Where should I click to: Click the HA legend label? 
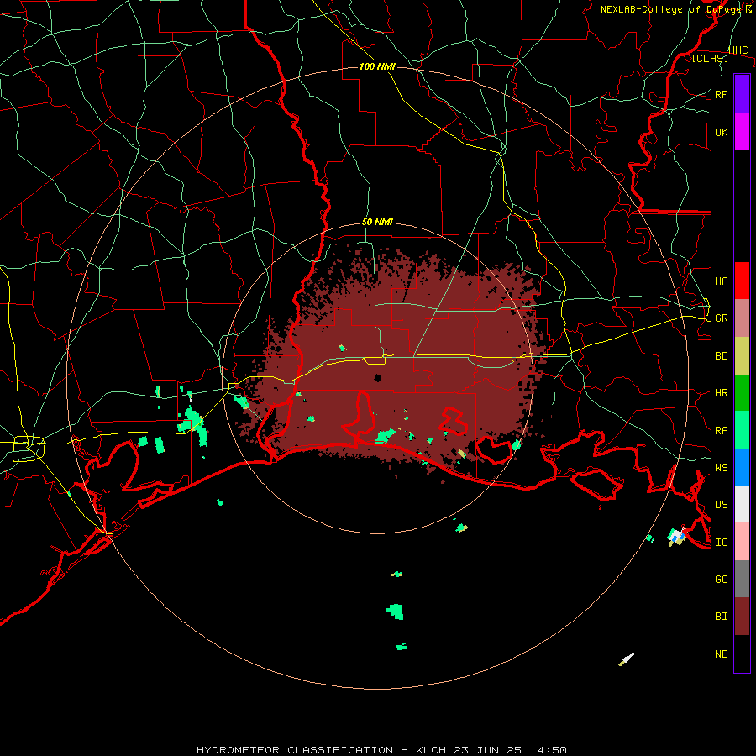click(721, 281)
